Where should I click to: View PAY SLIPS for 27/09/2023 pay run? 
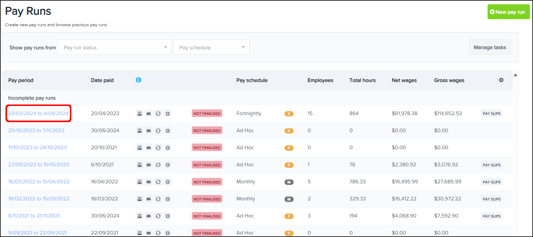click(x=492, y=165)
